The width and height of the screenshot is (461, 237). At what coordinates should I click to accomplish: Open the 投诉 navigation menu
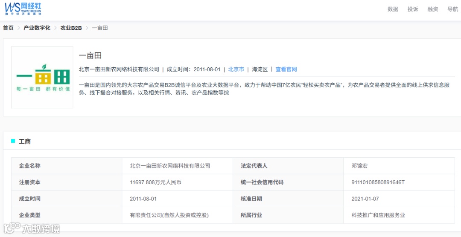coord(413,9)
